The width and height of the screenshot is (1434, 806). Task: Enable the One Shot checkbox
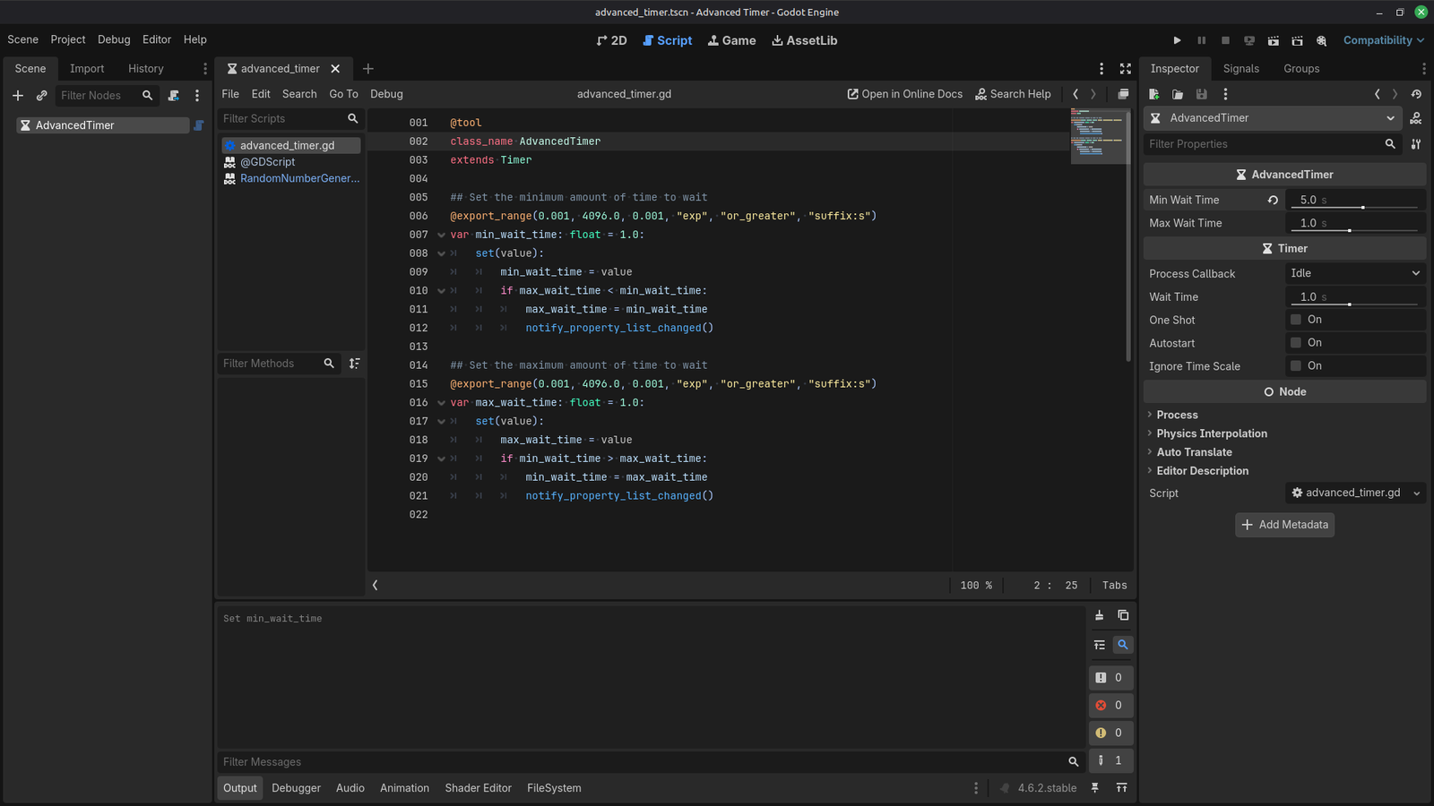pyautogui.click(x=1296, y=320)
